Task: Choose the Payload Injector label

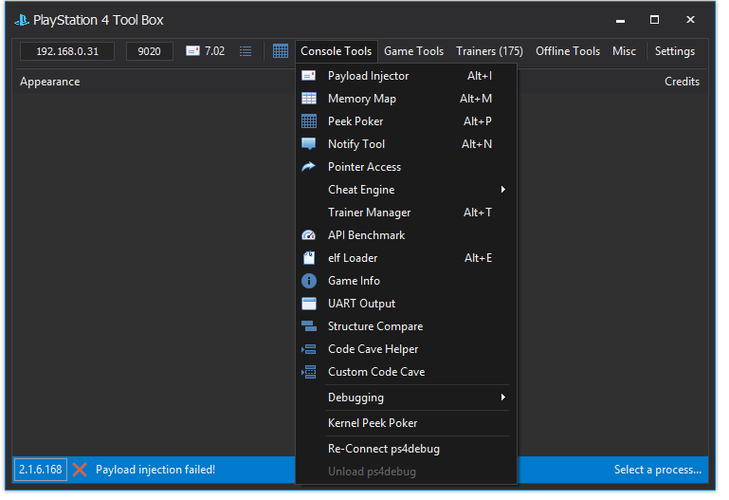Action: [x=368, y=76]
